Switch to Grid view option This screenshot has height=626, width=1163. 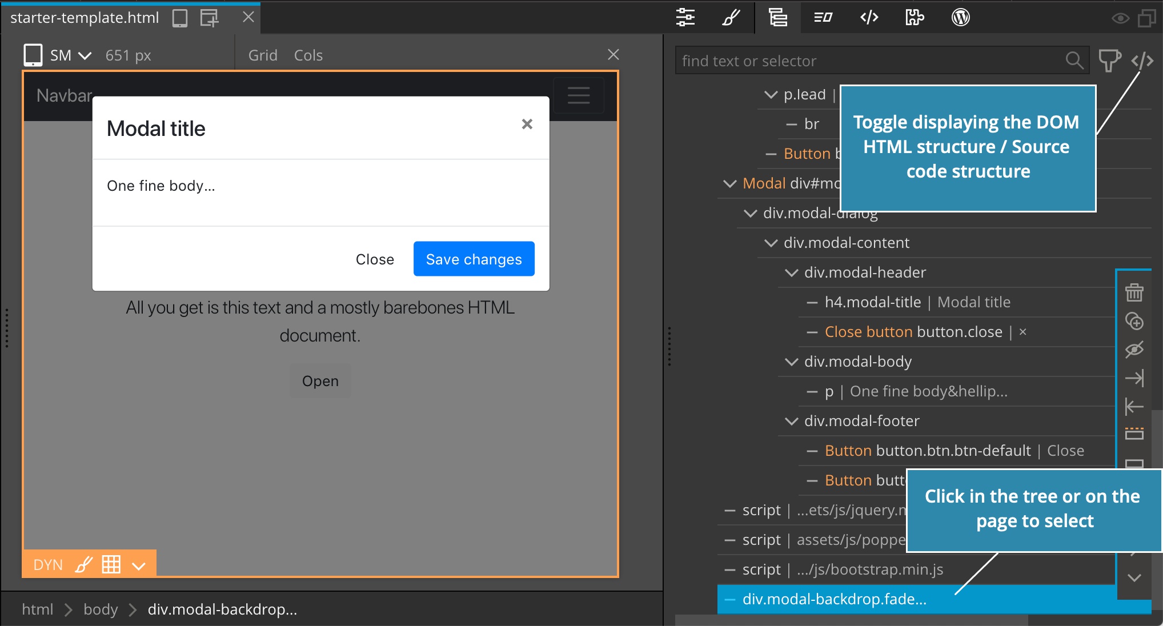click(263, 55)
